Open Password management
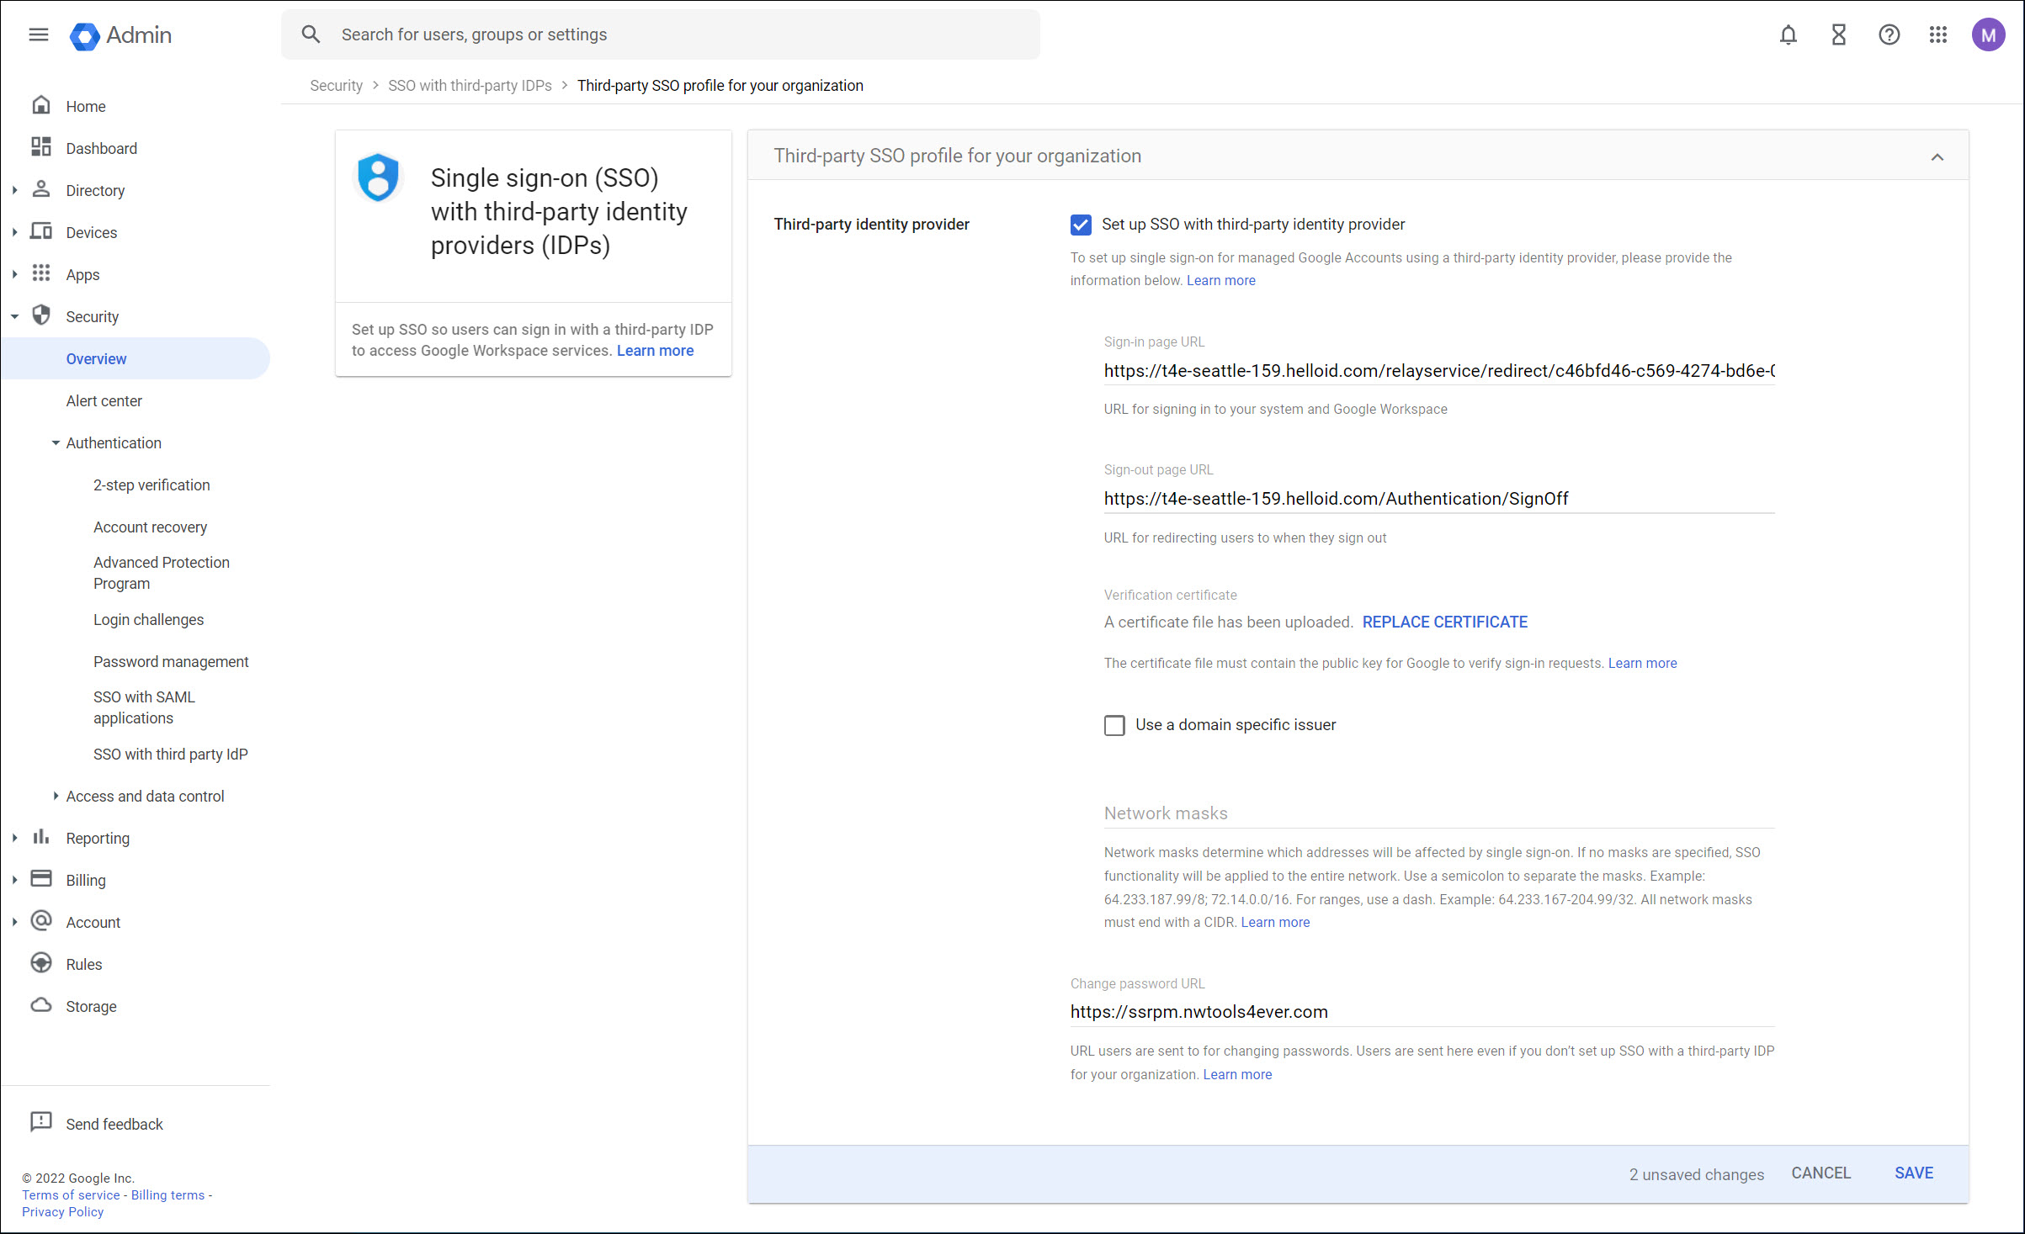 pos(171,661)
